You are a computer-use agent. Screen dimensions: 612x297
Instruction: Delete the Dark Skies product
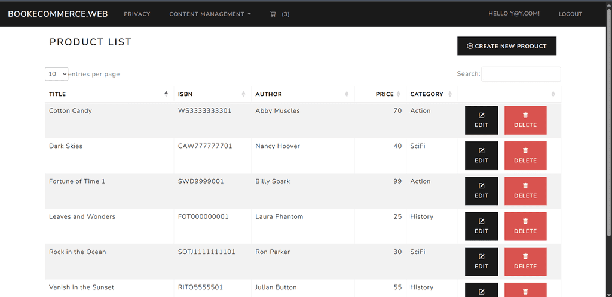coord(525,156)
